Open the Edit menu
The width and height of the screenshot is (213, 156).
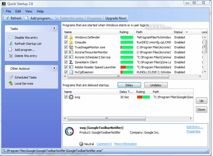[x=18, y=11]
